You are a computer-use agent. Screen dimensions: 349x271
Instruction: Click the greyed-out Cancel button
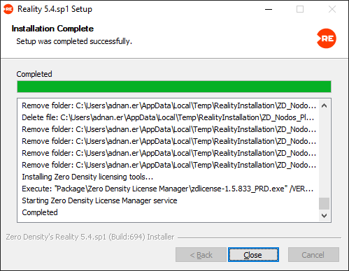click(313, 255)
